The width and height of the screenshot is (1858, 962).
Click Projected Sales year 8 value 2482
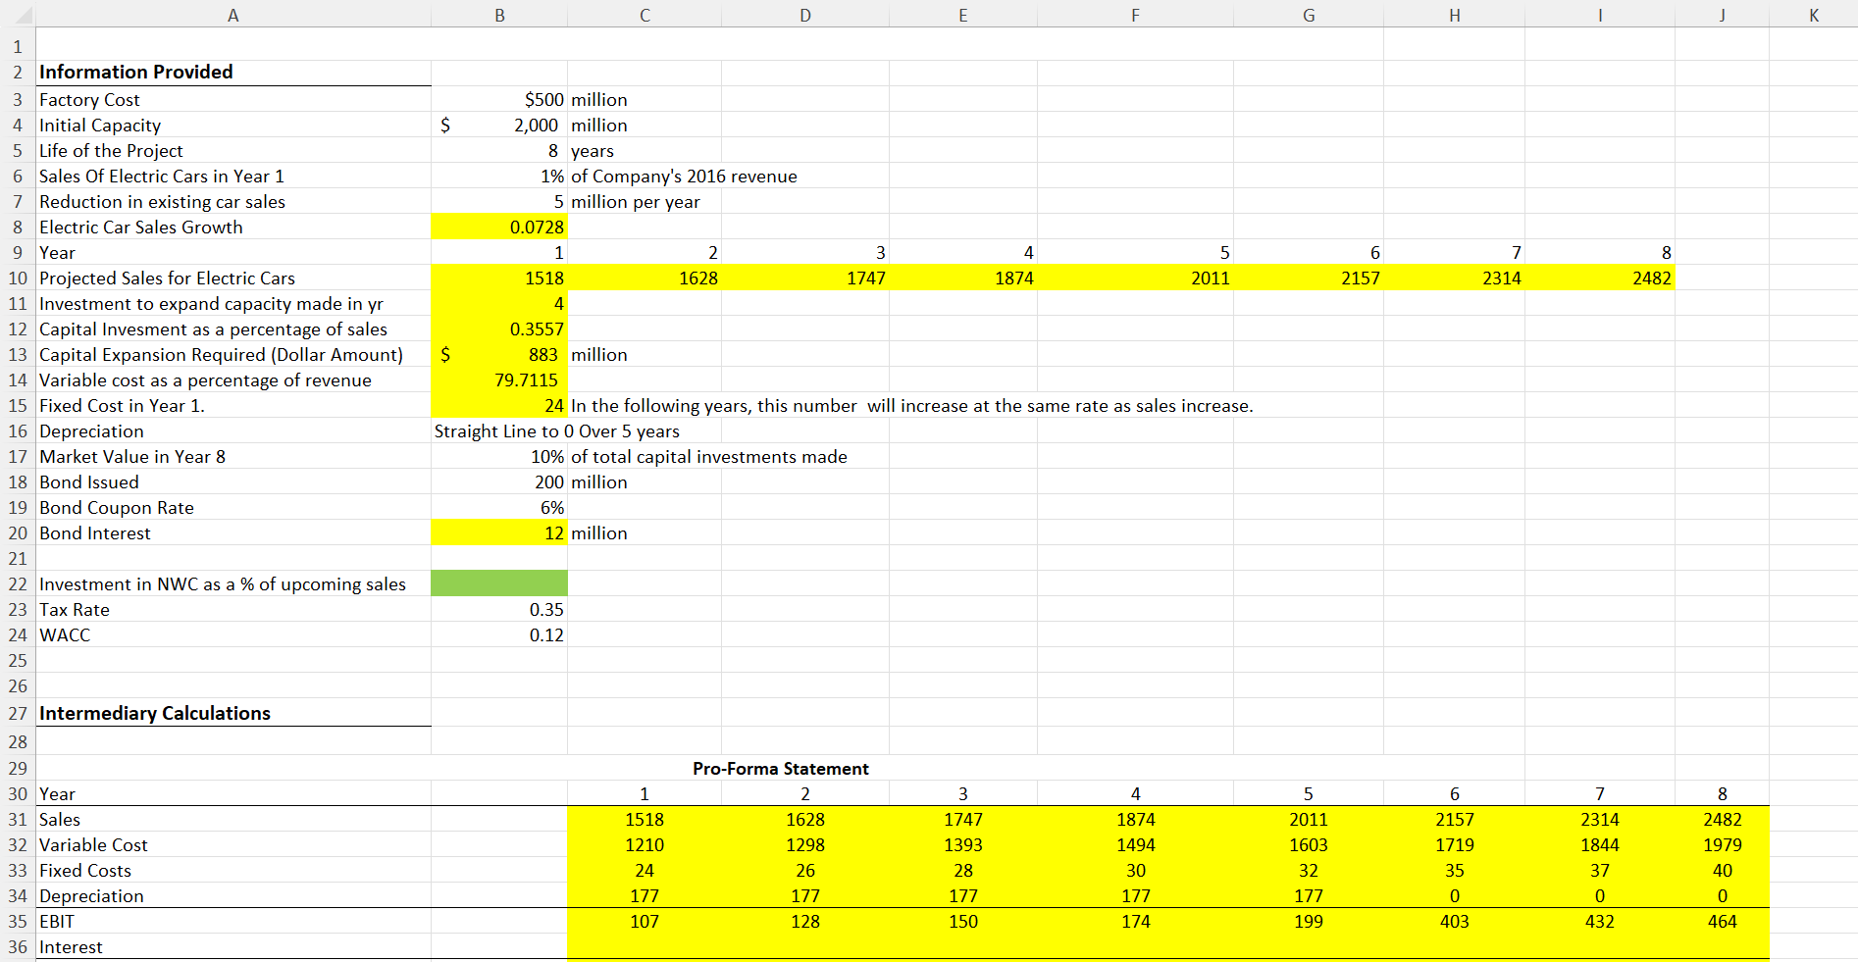point(1651,278)
